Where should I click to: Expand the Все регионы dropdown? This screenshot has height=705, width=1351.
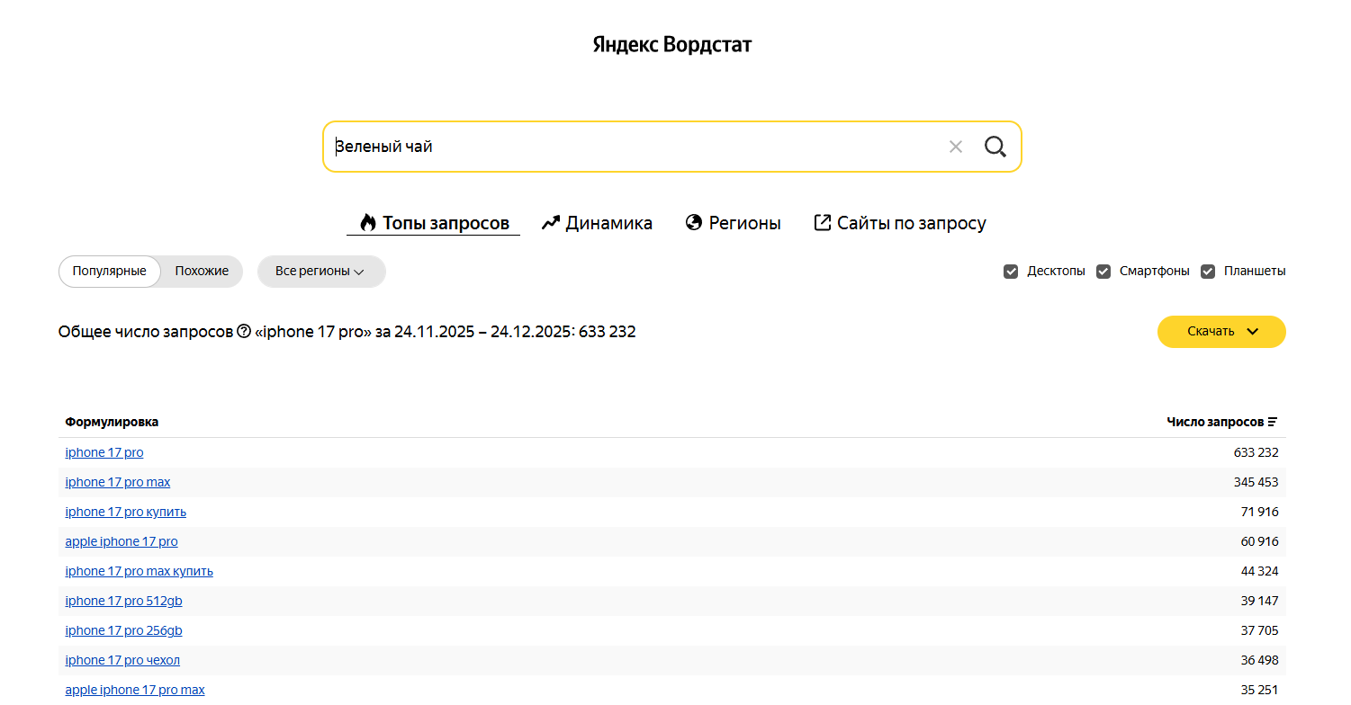[321, 272]
